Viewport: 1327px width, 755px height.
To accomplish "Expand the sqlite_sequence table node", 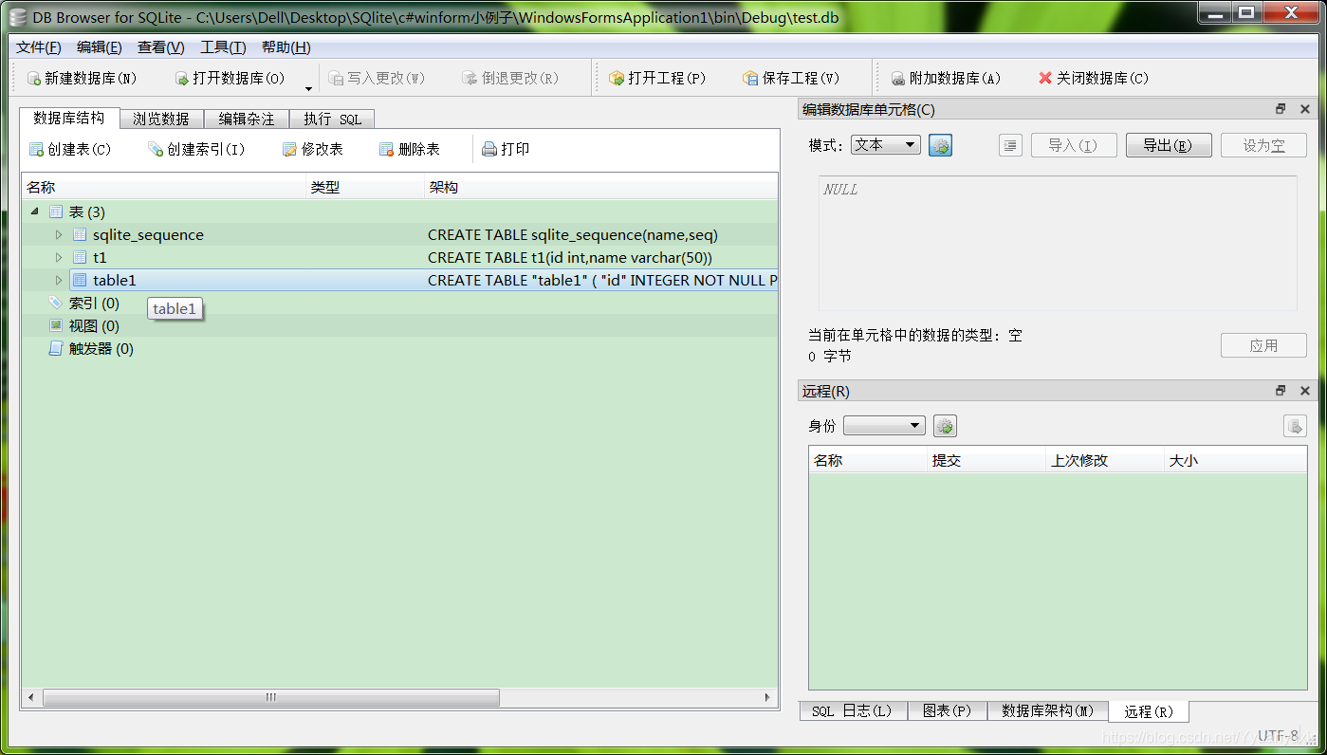I will point(58,234).
